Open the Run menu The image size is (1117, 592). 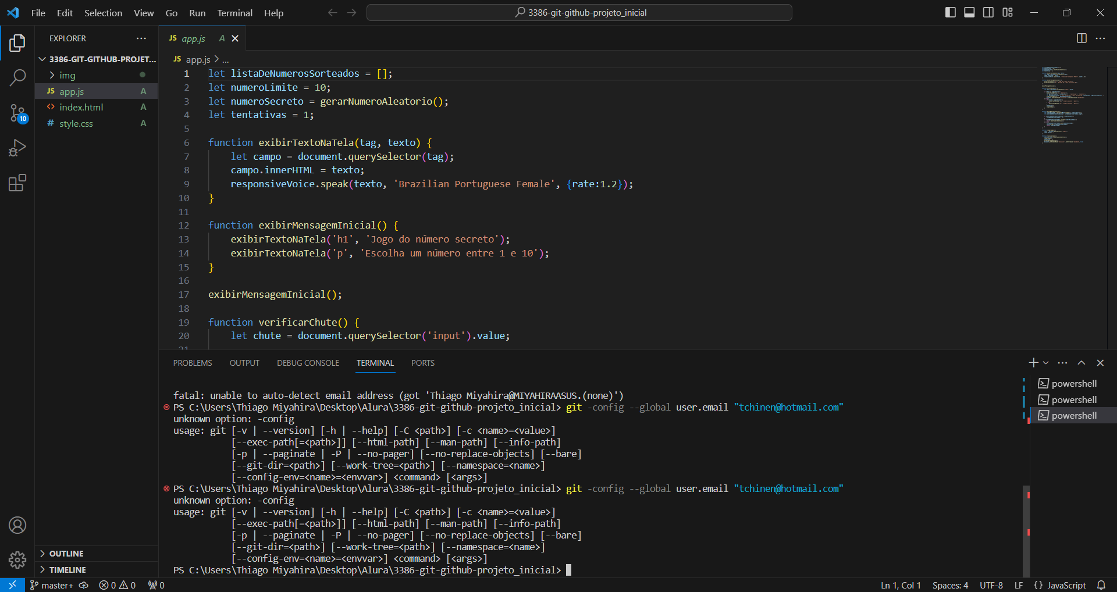point(197,13)
